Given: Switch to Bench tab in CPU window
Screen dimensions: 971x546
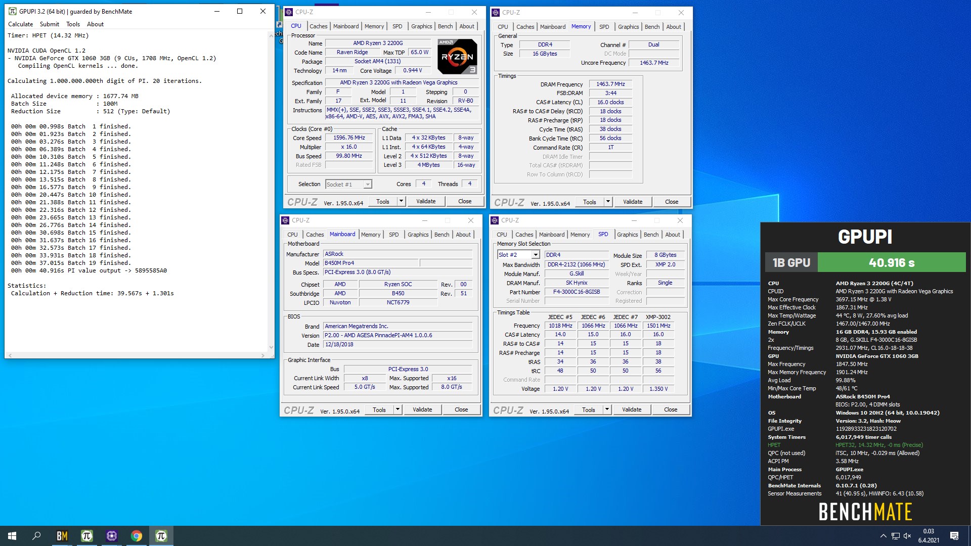Looking at the screenshot, I should coord(445,26).
